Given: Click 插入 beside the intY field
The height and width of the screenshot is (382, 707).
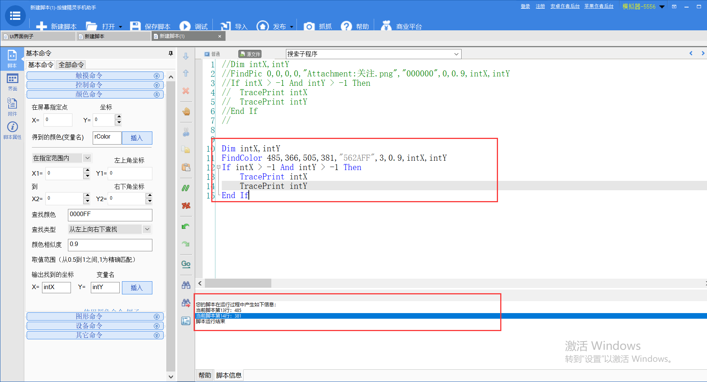Looking at the screenshot, I should (x=137, y=288).
